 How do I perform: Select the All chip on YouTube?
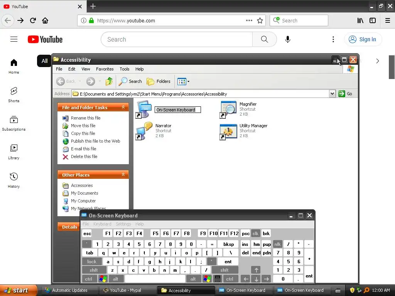[x=45, y=61]
